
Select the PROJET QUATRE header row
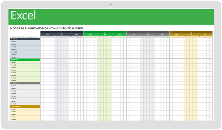25,106
